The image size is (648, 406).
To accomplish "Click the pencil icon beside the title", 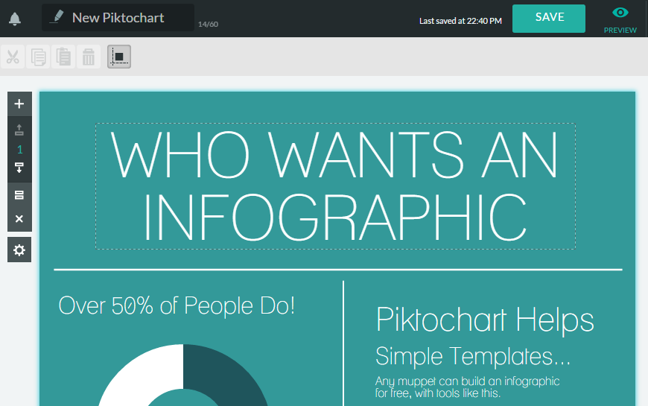I will 57,17.
